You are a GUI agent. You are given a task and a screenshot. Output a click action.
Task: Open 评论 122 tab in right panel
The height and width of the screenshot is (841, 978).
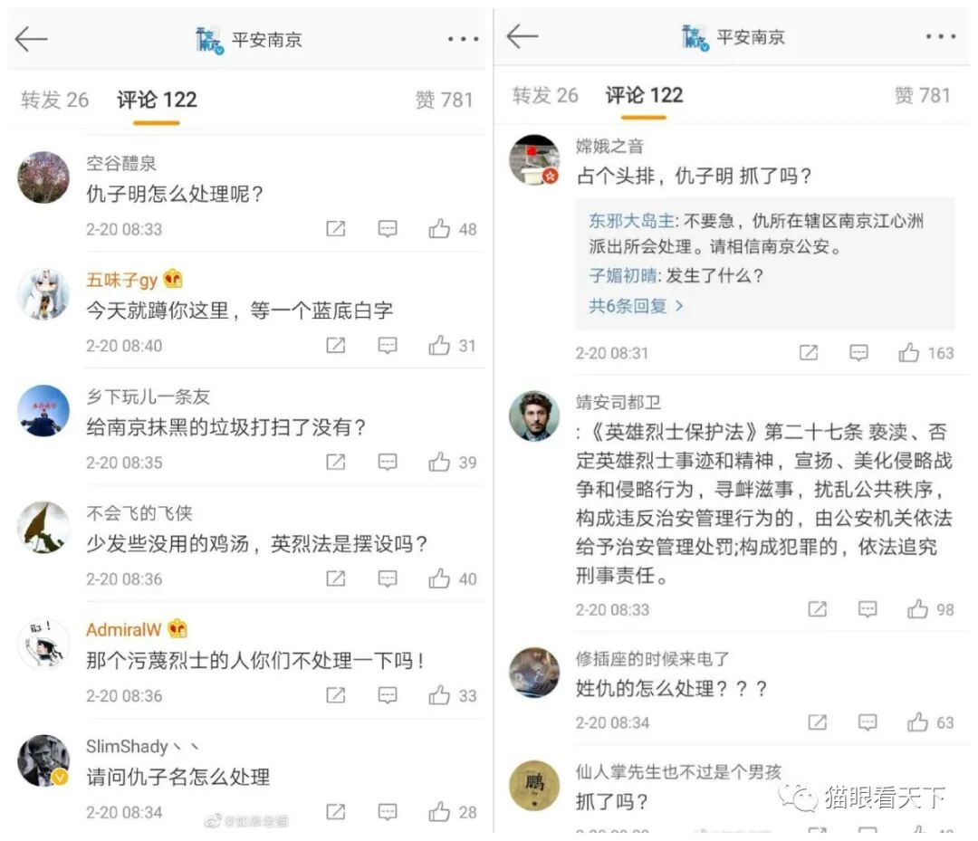click(645, 95)
